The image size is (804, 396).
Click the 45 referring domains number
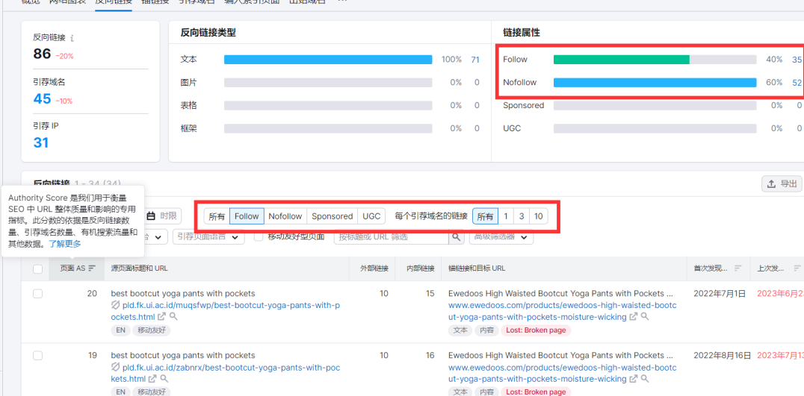click(42, 98)
